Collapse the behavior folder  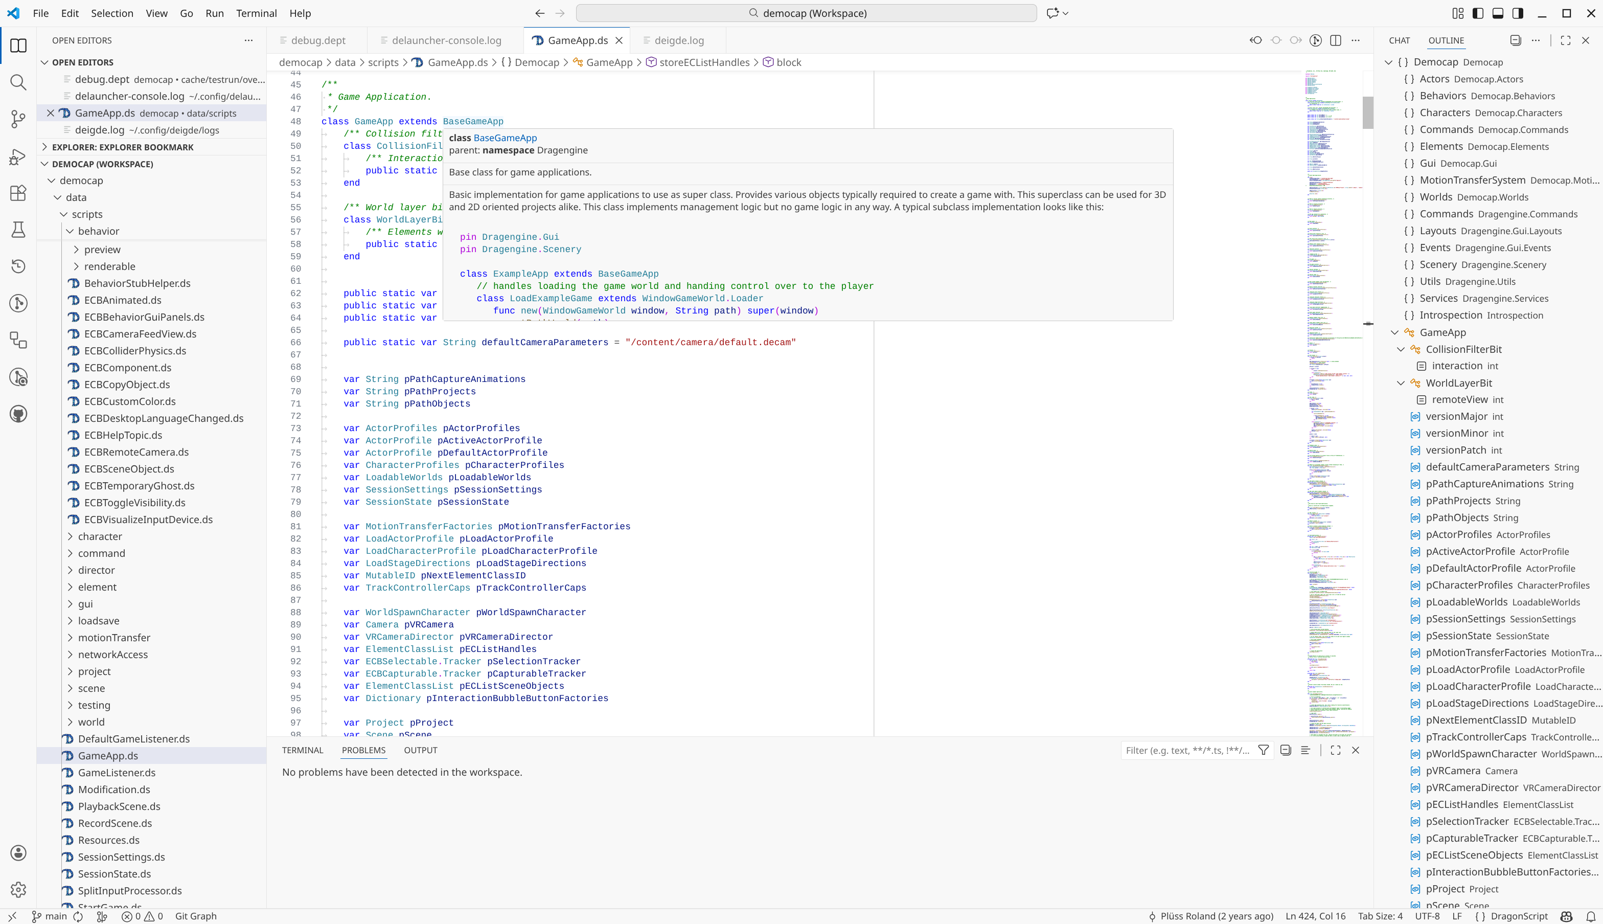(70, 232)
